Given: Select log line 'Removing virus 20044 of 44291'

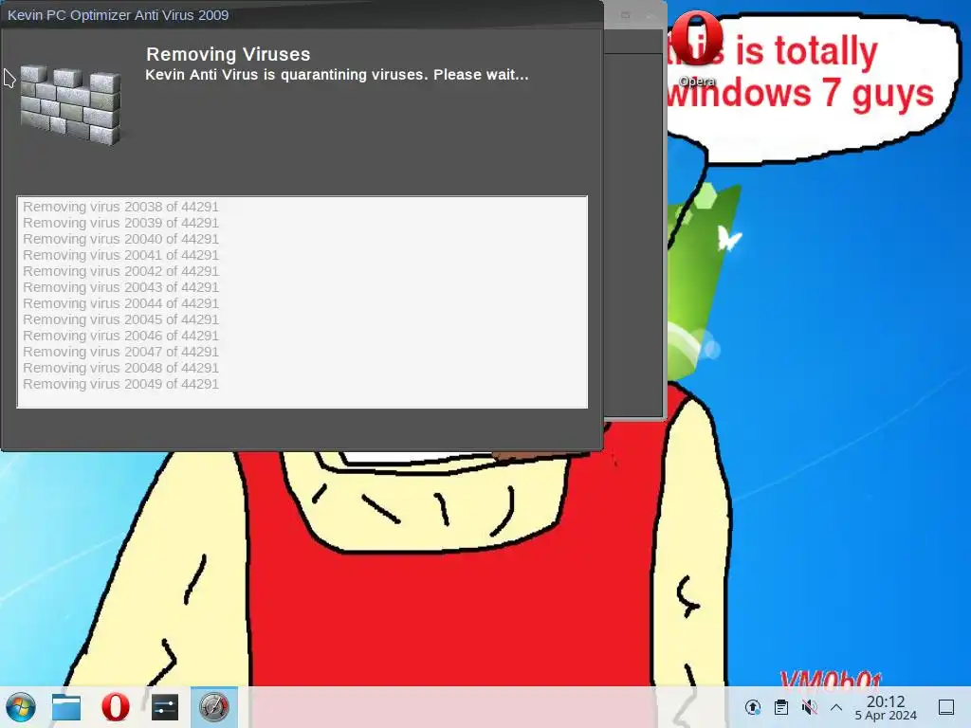Looking at the screenshot, I should (120, 303).
